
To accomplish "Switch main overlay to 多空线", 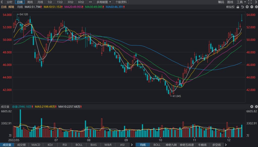I will point(216,145).
